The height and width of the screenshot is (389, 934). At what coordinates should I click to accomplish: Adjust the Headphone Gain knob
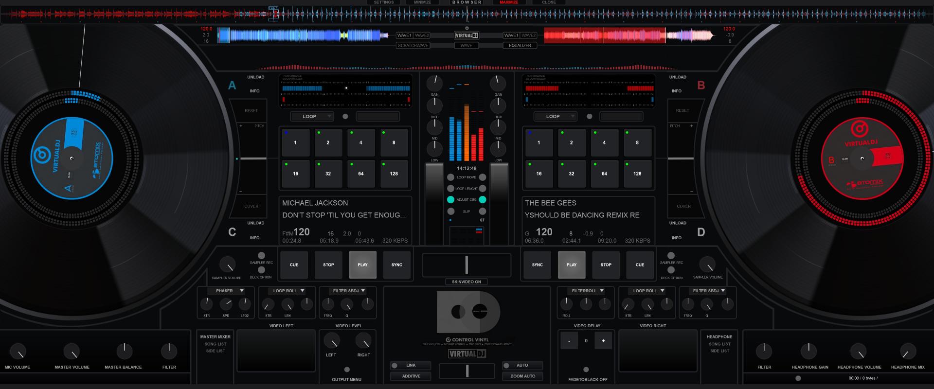(808, 351)
